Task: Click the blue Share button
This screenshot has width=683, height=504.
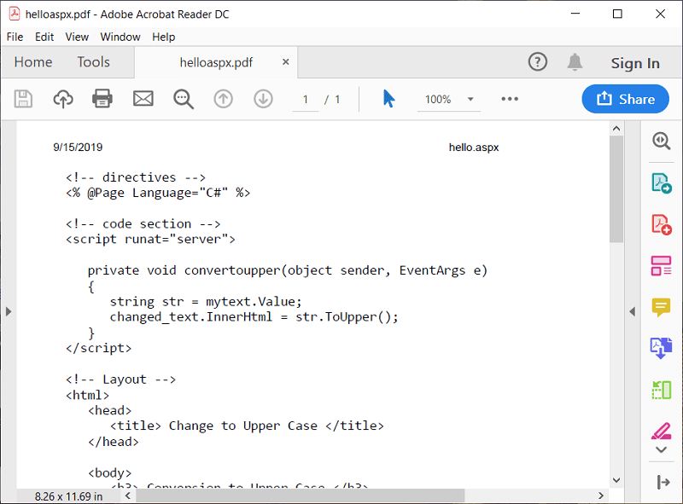Action: click(625, 99)
